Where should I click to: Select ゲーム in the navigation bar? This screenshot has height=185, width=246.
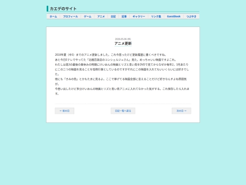[x=87, y=16]
